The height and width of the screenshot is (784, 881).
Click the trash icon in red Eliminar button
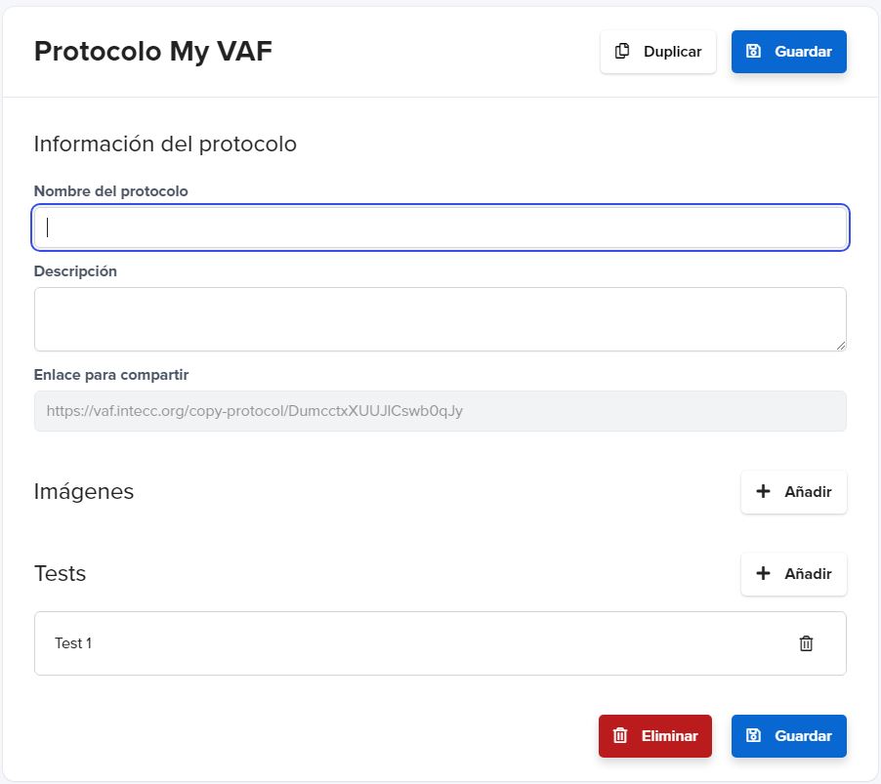tap(620, 736)
